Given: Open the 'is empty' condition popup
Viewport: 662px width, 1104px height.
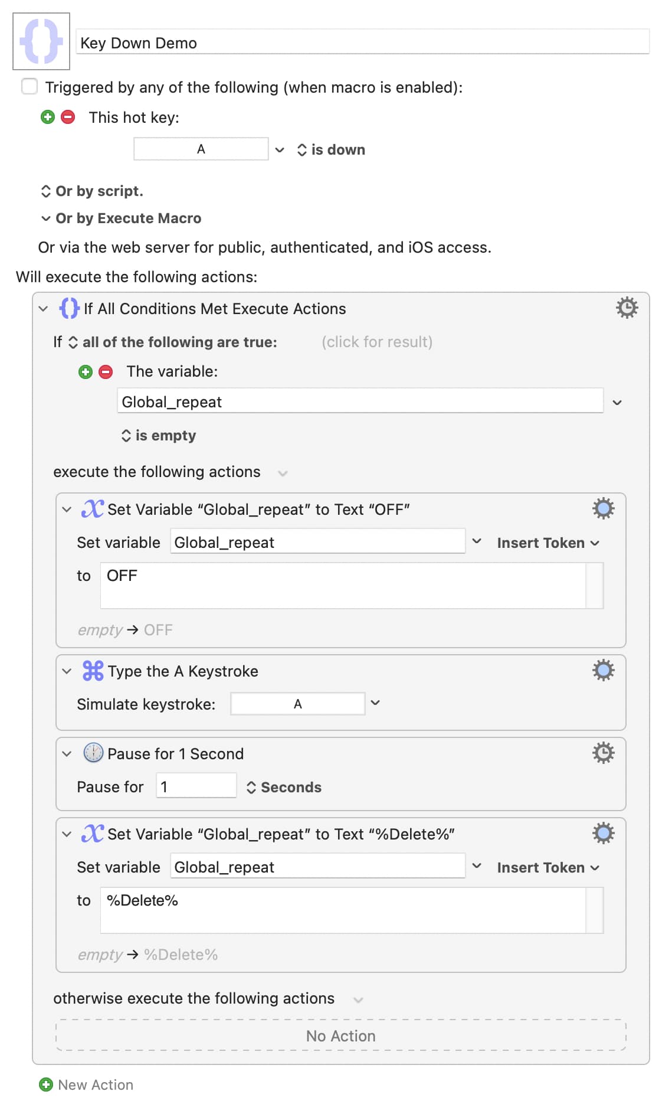Looking at the screenshot, I should (159, 436).
